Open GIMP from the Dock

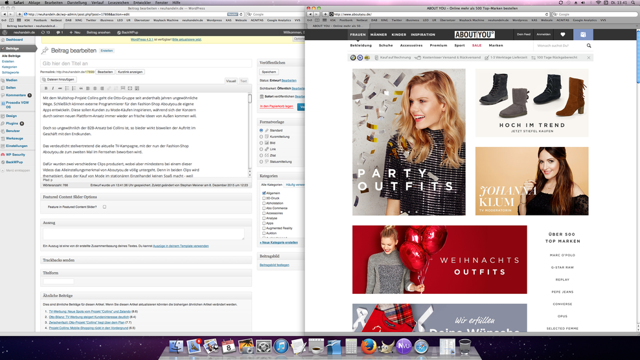click(x=386, y=347)
